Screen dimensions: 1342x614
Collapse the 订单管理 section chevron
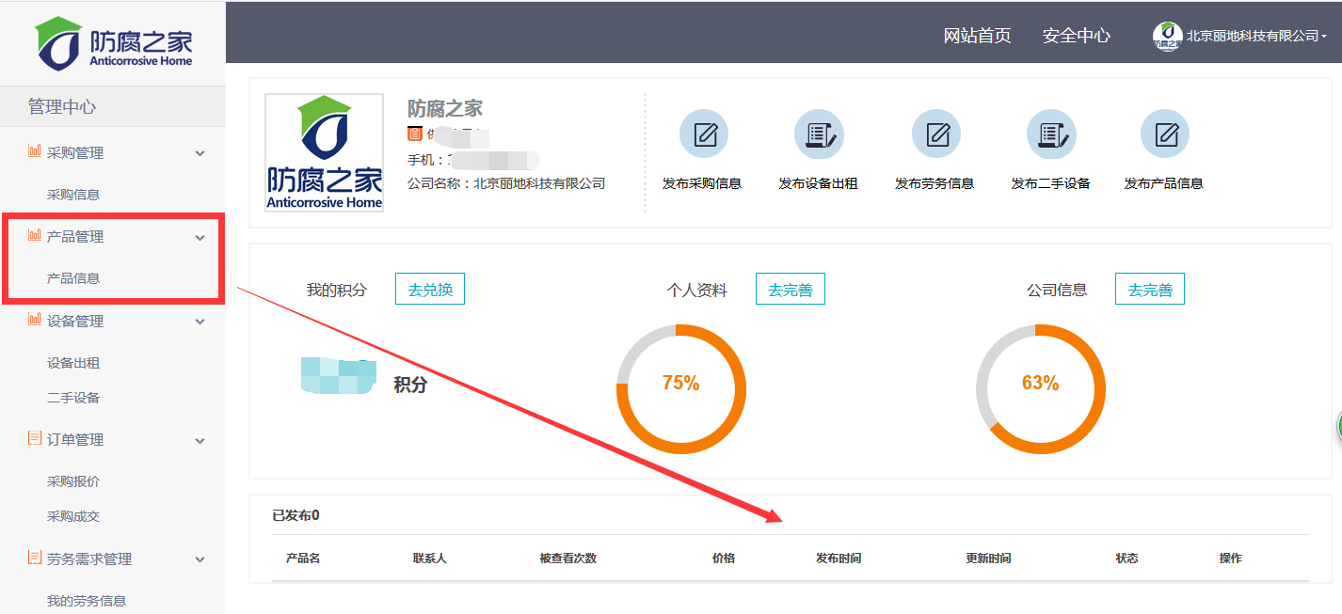pyautogui.click(x=200, y=440)
